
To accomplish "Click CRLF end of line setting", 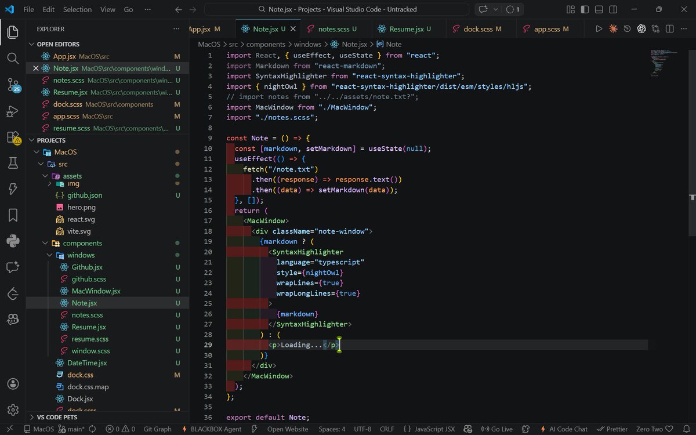I will pyautogui.click(x=387, y=429).
